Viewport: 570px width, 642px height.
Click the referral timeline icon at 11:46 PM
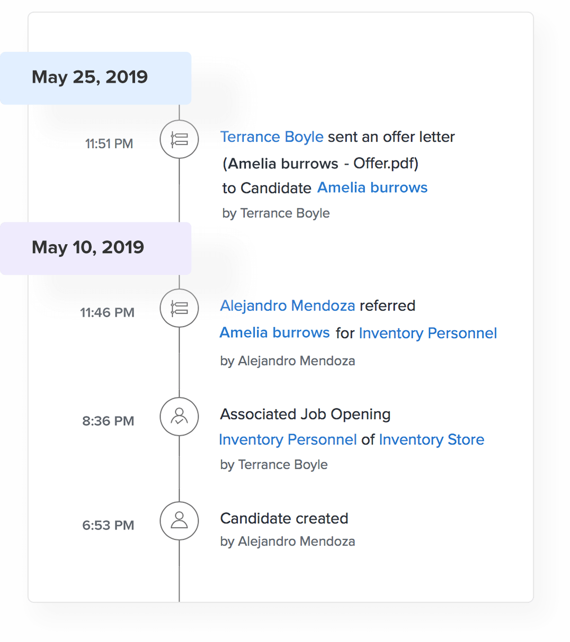tap(179, 308)
